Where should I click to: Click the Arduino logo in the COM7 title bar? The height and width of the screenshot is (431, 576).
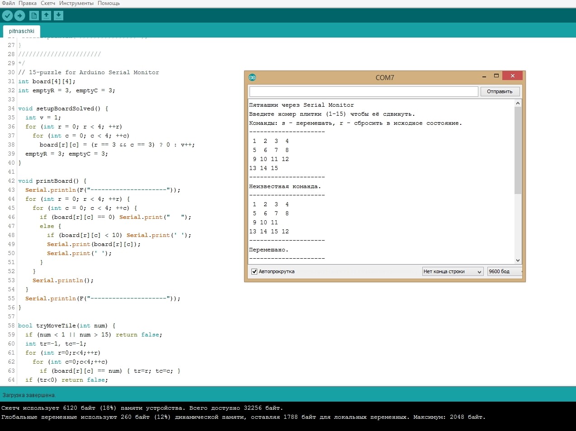click(x=252, y=77)
